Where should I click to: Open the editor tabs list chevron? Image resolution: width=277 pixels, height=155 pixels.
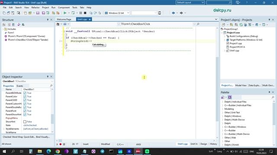point(216,19)
